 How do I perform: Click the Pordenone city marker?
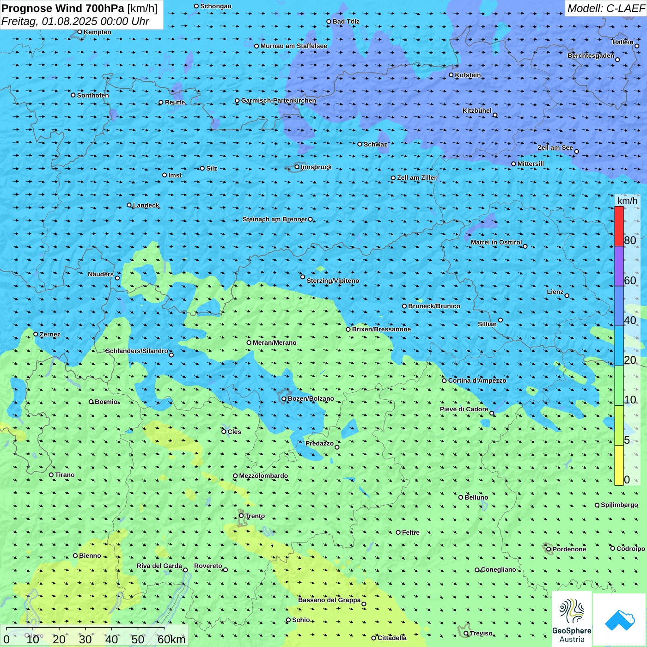point(549,549)
